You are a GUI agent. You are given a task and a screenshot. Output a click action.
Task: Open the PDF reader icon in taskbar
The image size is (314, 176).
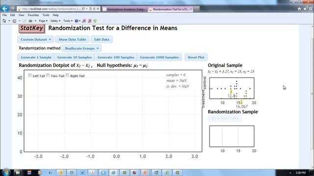click(x=93, y=173)
